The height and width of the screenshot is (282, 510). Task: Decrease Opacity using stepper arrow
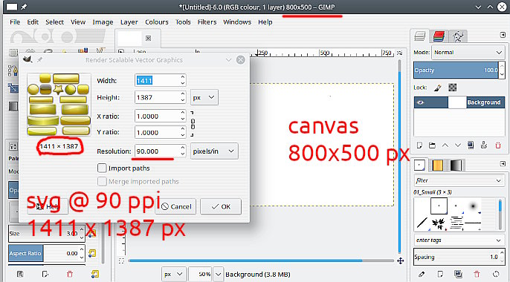click(x=502, y=74)
